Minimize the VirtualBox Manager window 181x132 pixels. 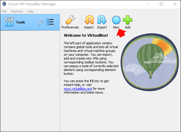point(148,4)
